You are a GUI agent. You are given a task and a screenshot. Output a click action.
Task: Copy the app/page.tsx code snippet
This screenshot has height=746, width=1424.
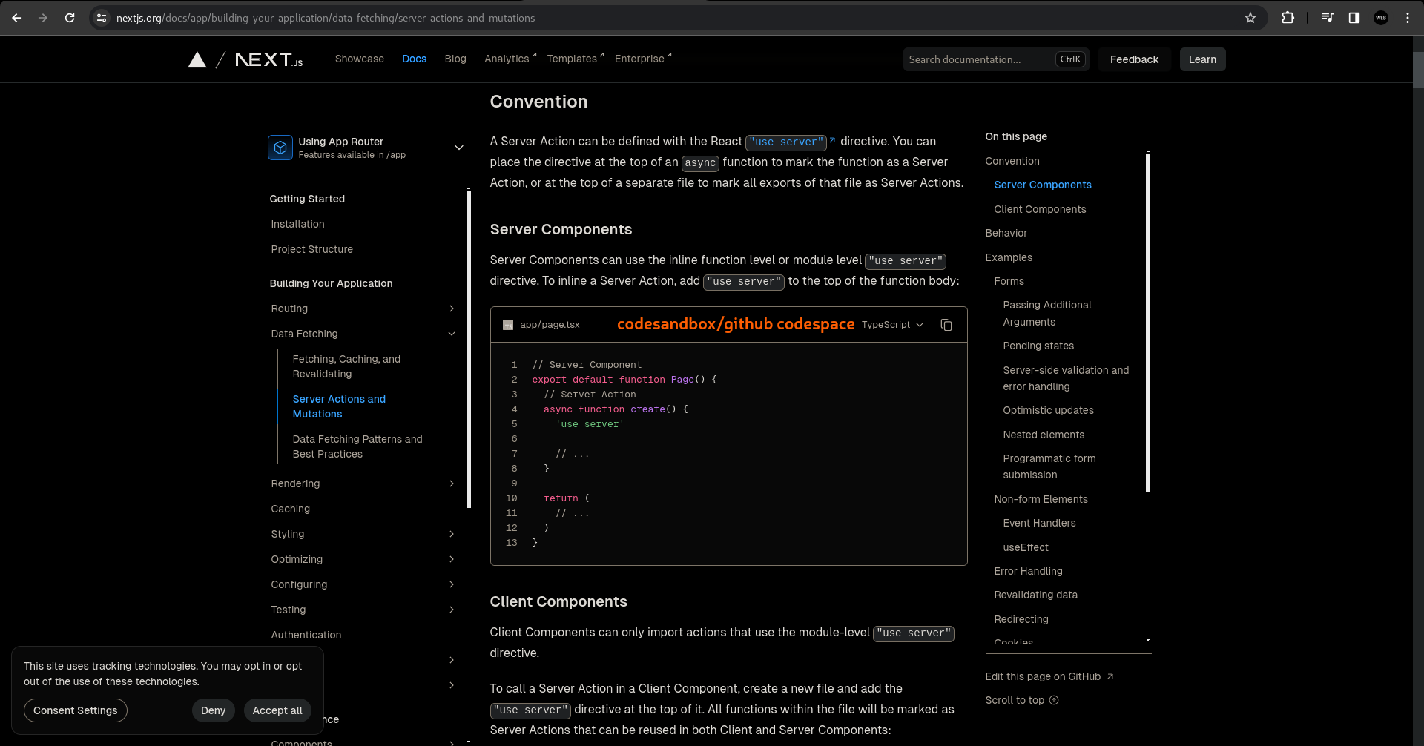[946, 325]
